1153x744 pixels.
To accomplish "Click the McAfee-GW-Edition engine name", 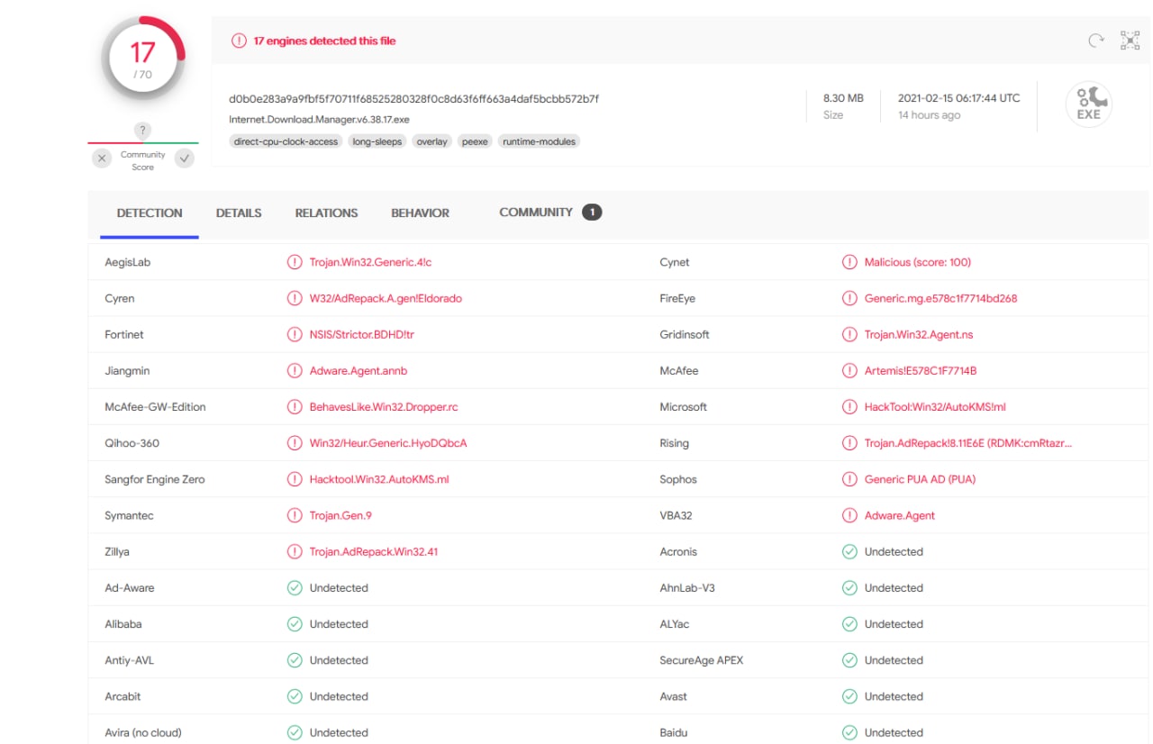I will point(155,407).
